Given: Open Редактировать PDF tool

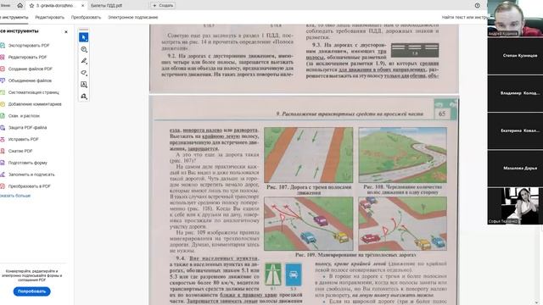Looking at the screenshot, I should pyautogui.click(x=27, y=57).
